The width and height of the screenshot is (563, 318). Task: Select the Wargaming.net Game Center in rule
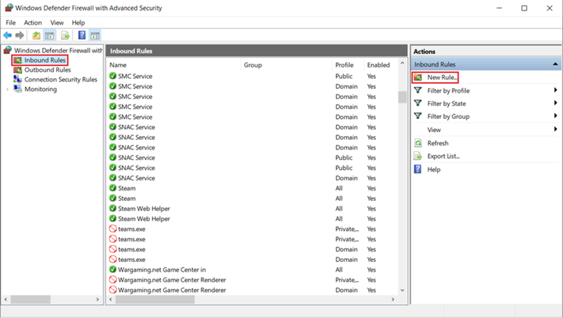162,270
